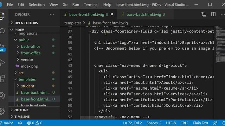The width and height of the screenshot is (225, 126).
Task: Close the base-front.html.twig tab
Action: click(x=112, y=14)
